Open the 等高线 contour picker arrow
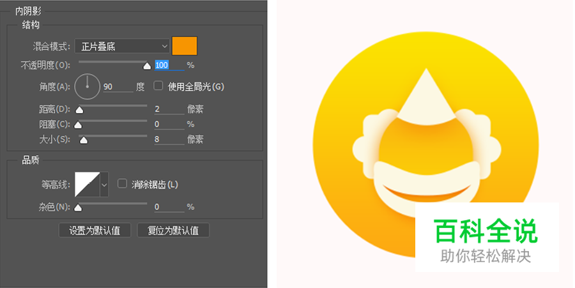The height and width of the screenshot is (288, 575). (x=104, y=185)
